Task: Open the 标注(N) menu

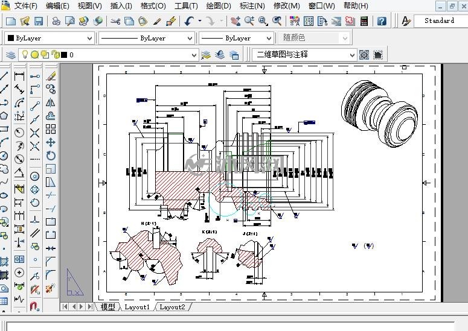Action: 252,5
